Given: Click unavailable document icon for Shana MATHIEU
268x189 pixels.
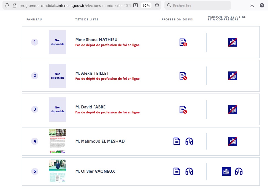Looking at the screenshot, I should (x=183, y=42).
